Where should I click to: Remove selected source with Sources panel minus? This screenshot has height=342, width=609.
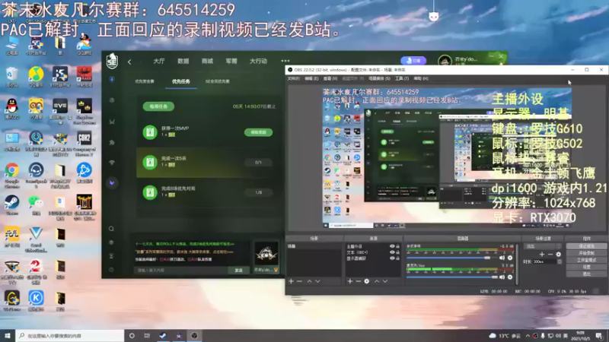[x=358, y=281]
